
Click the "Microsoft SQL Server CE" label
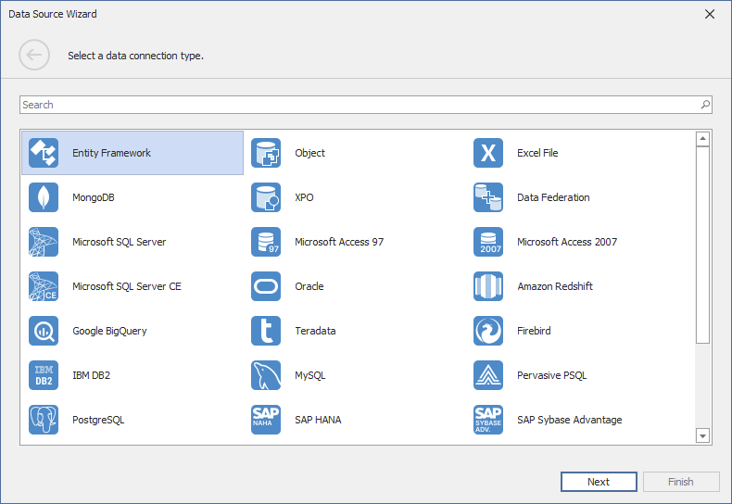pyautogui.click(x=127, y=286)
